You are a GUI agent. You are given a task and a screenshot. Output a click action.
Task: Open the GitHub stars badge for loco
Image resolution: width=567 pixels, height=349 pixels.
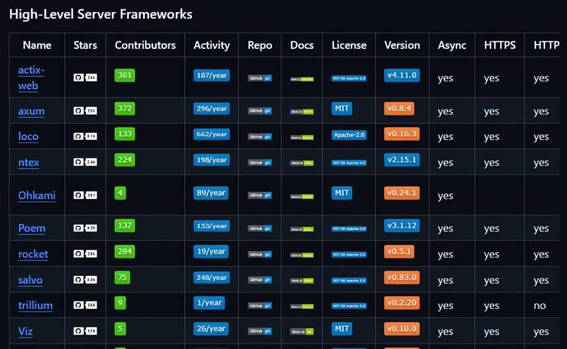85,136
